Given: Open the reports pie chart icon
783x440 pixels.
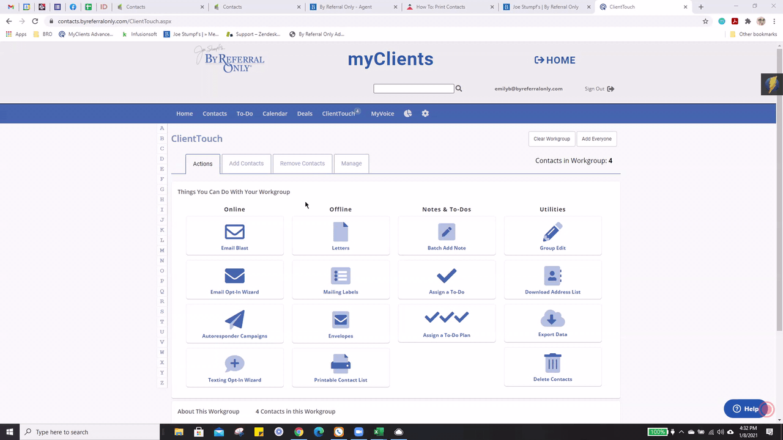Looking at the screenshot, I should pyautogui.click(x=407, y=114).
